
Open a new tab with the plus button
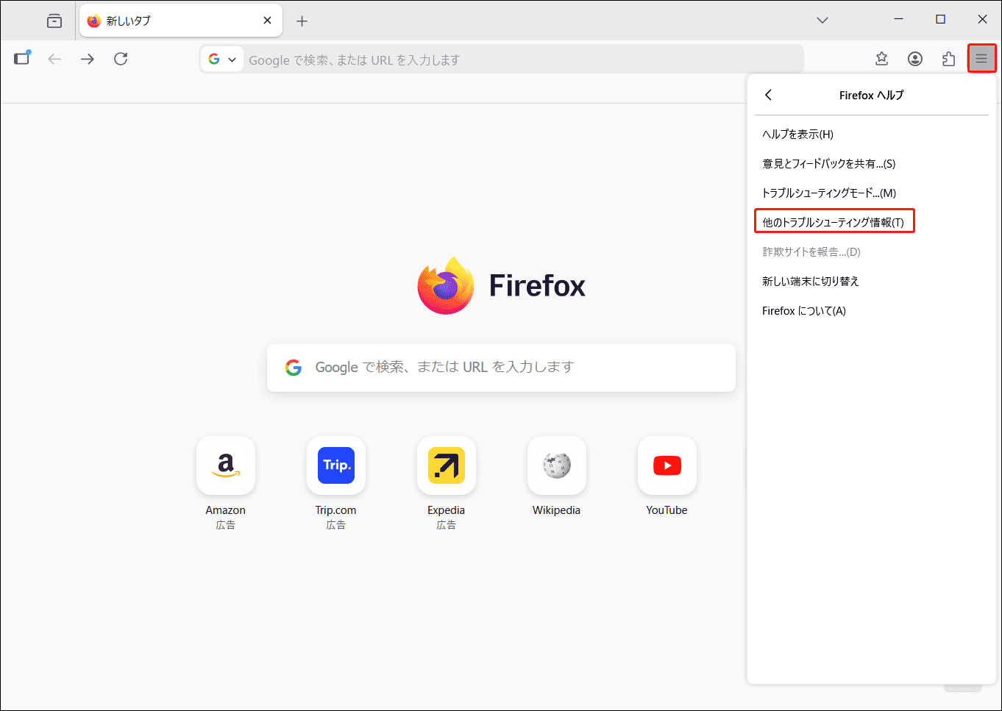click(302, 21)
